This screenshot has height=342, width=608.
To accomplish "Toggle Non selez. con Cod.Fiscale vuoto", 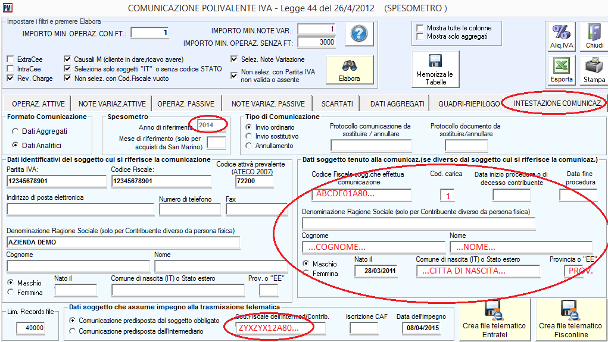I will (x=67, y=79).
